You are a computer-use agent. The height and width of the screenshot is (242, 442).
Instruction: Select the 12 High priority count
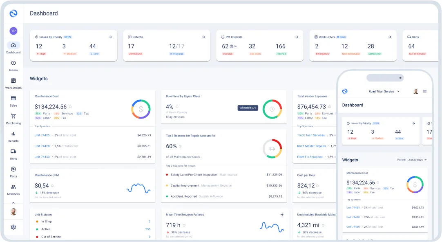click(39, 46)
